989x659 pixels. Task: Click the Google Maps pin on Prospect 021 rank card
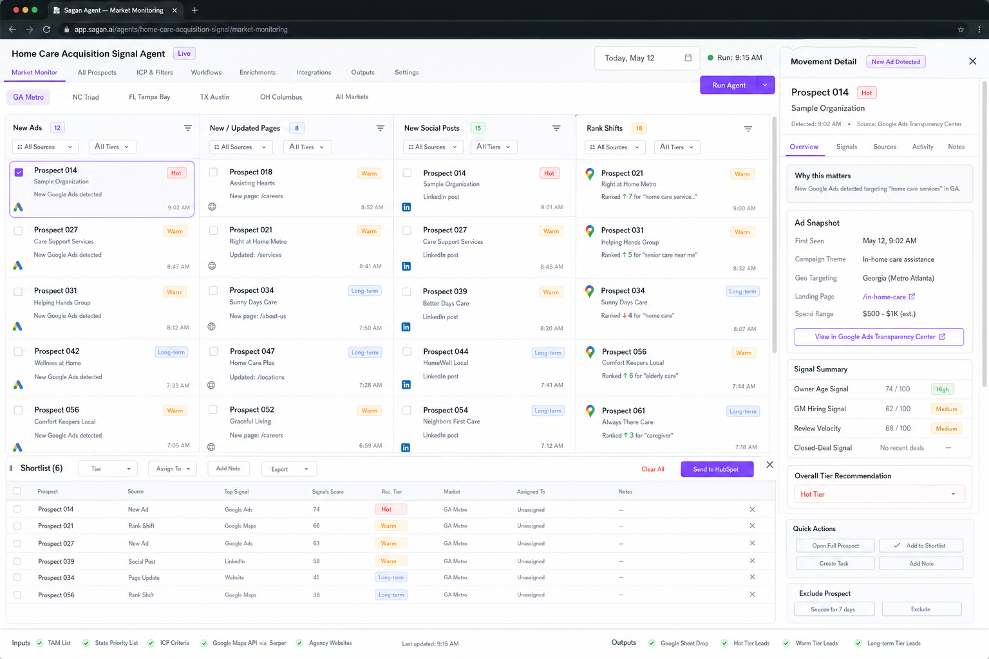(x=590, y=174)
